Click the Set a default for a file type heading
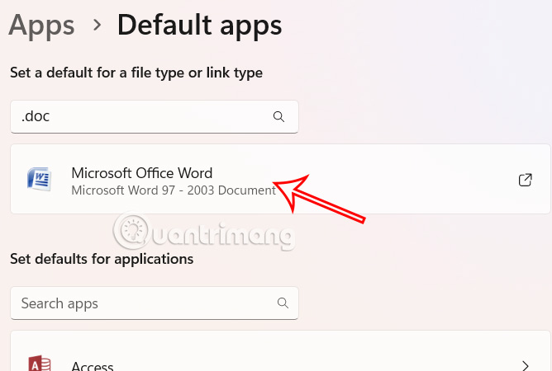This screenshot has height=371, width=552. (136, 73)
